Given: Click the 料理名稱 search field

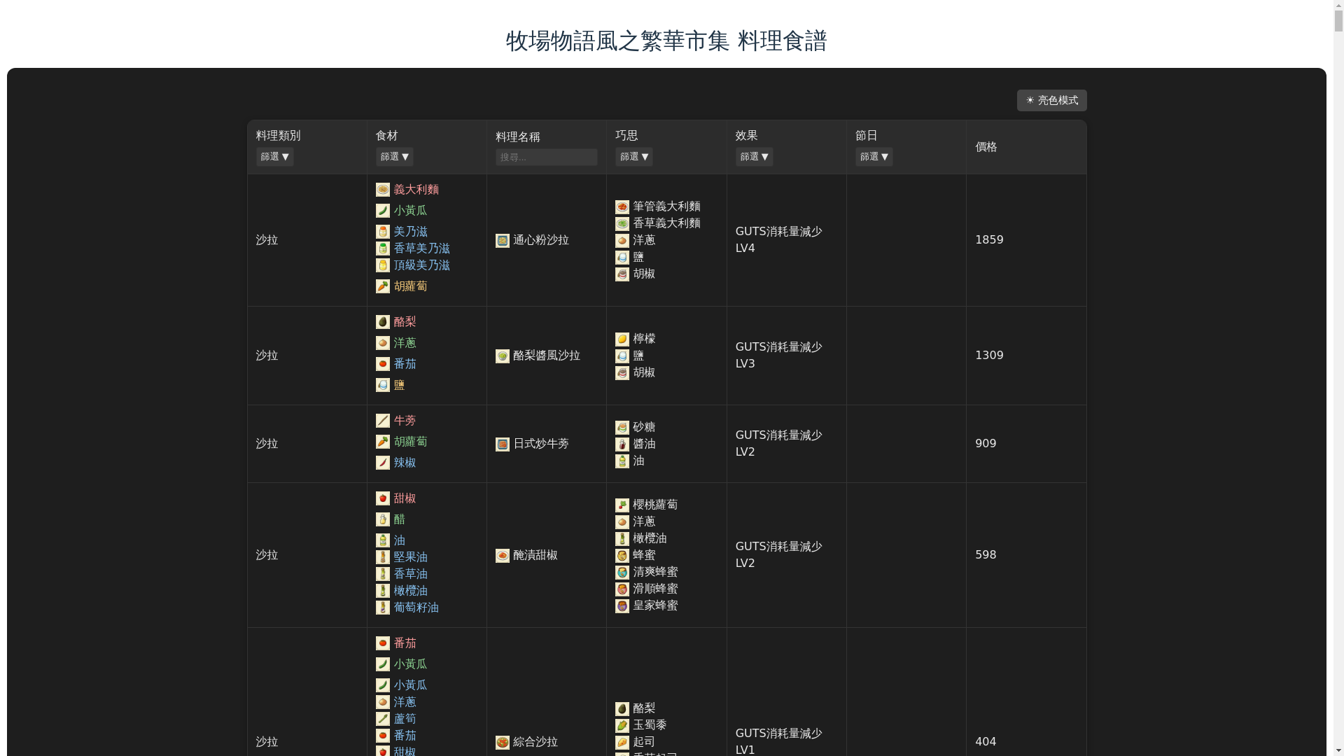Looking at the screenshot, I should (546, 157).
